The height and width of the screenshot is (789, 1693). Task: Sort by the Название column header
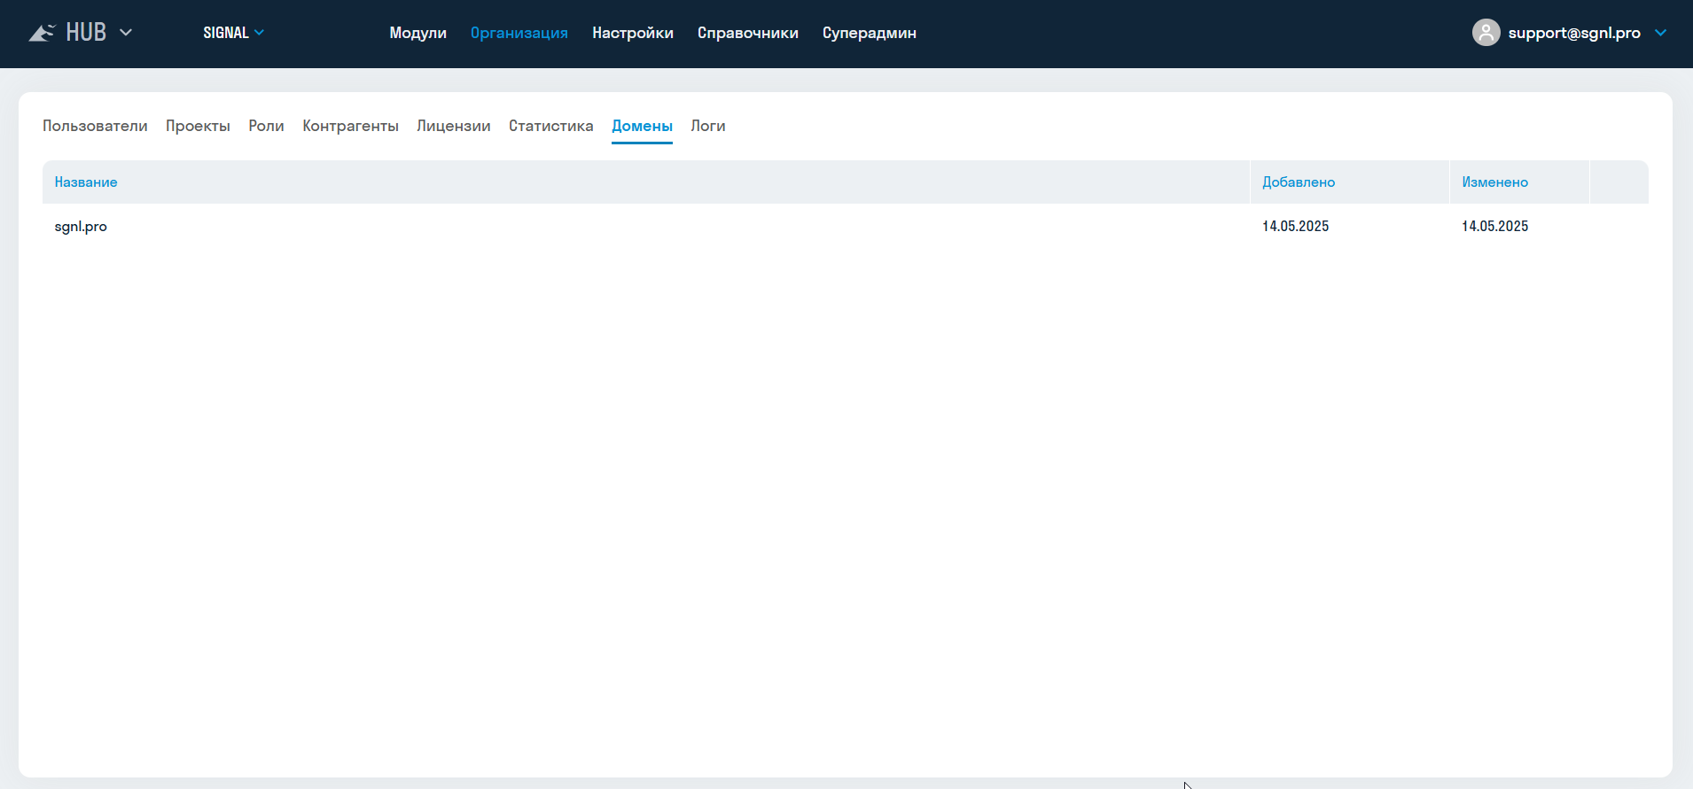pyautogui.click(x=86, y=182)
